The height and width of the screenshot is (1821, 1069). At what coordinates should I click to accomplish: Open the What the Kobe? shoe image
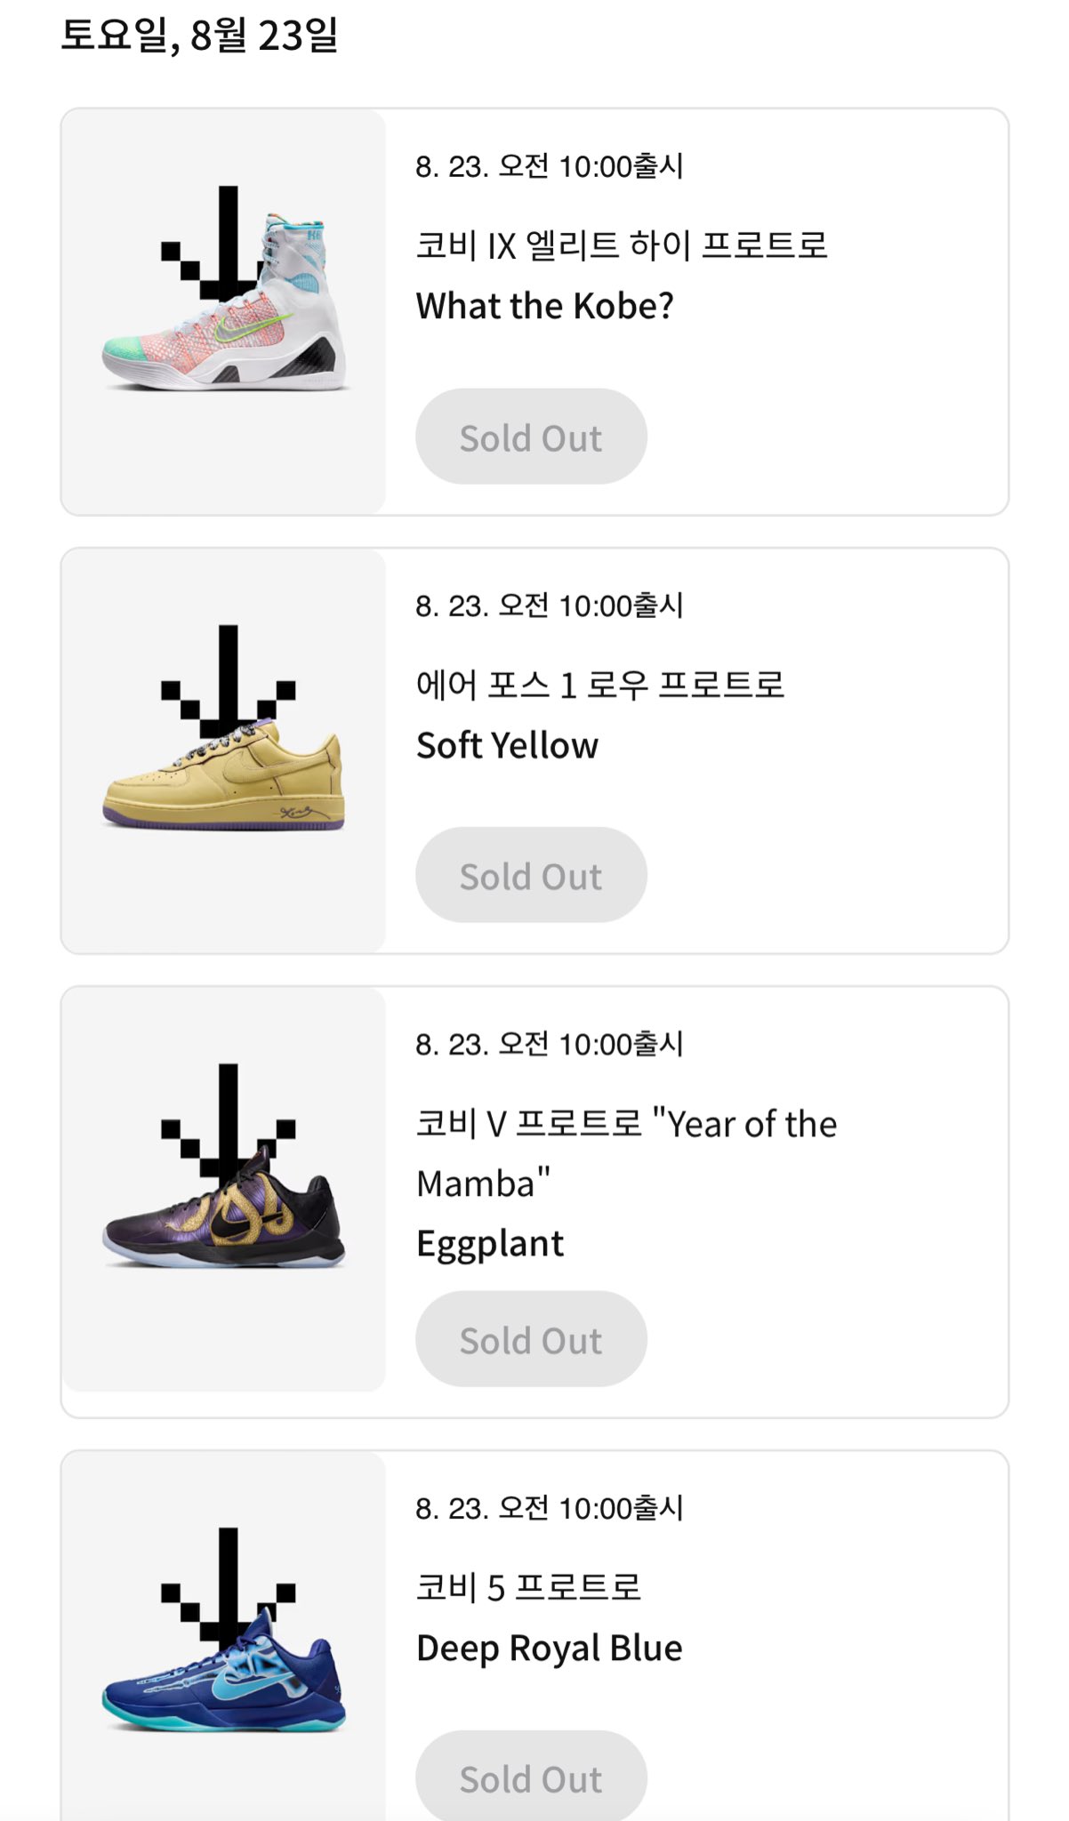coord(224,302)
